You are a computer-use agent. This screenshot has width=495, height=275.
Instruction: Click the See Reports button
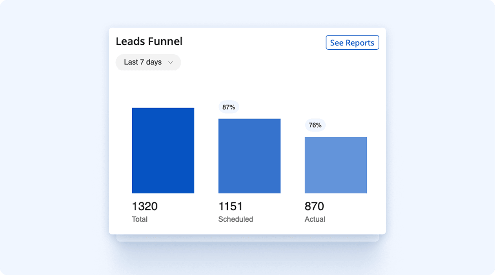(x=352, y=43)
